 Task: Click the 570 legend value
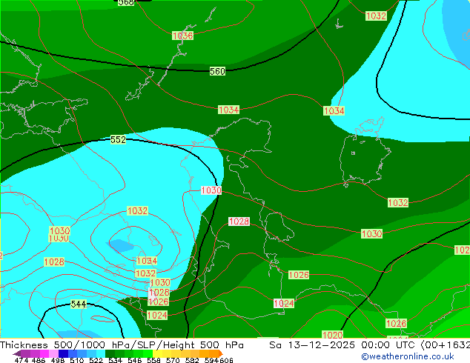coord(173,360)
